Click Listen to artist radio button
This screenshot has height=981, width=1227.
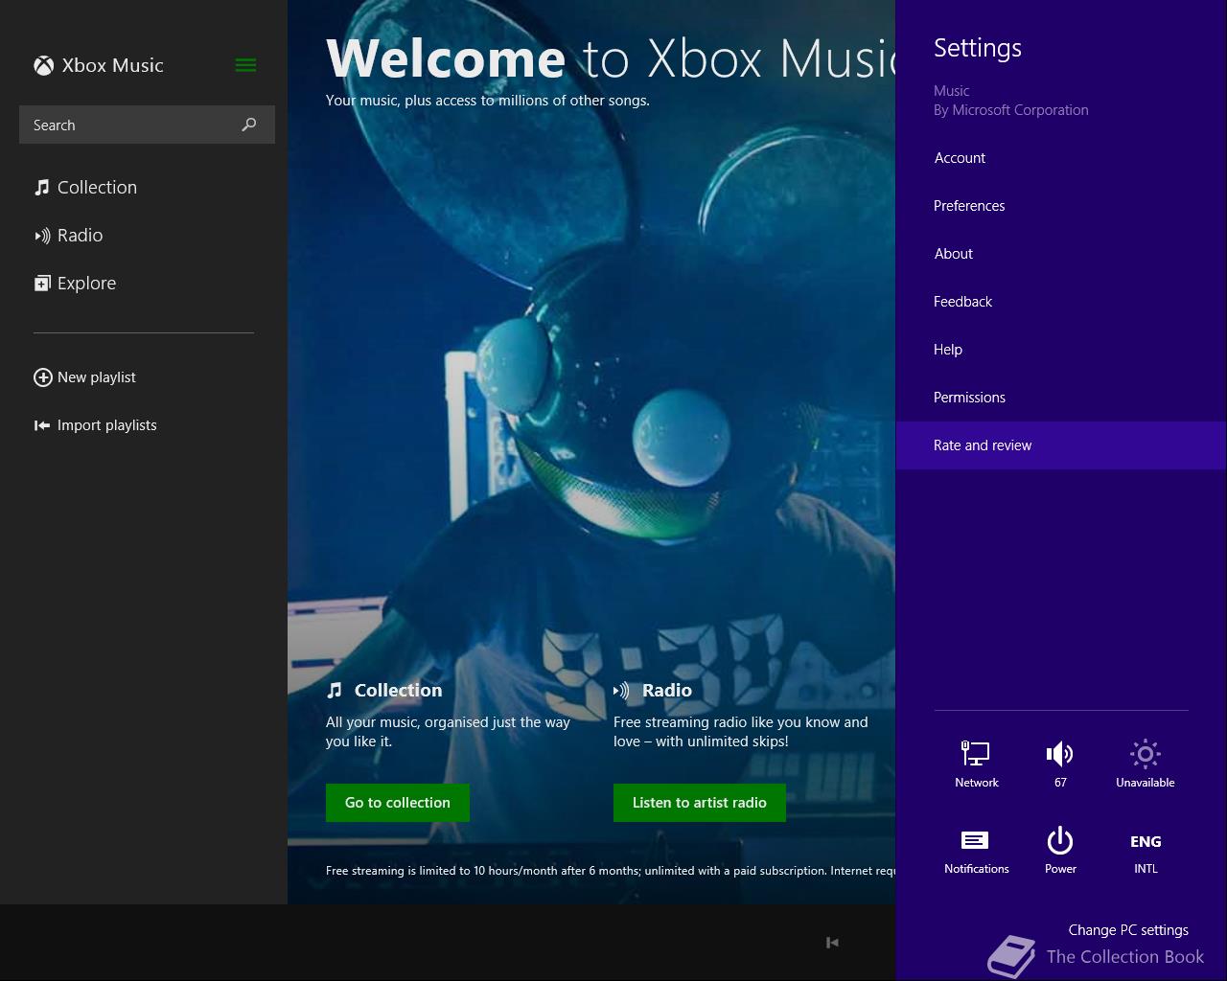(700, 803)
